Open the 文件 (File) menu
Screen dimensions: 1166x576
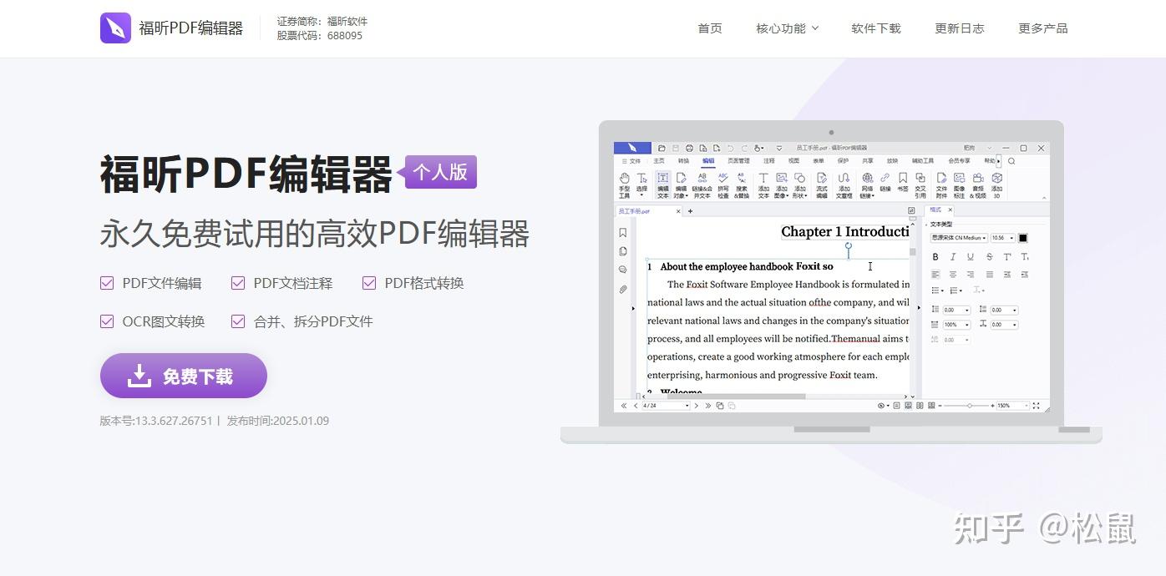pyautogui.click(x=631, y=161)
